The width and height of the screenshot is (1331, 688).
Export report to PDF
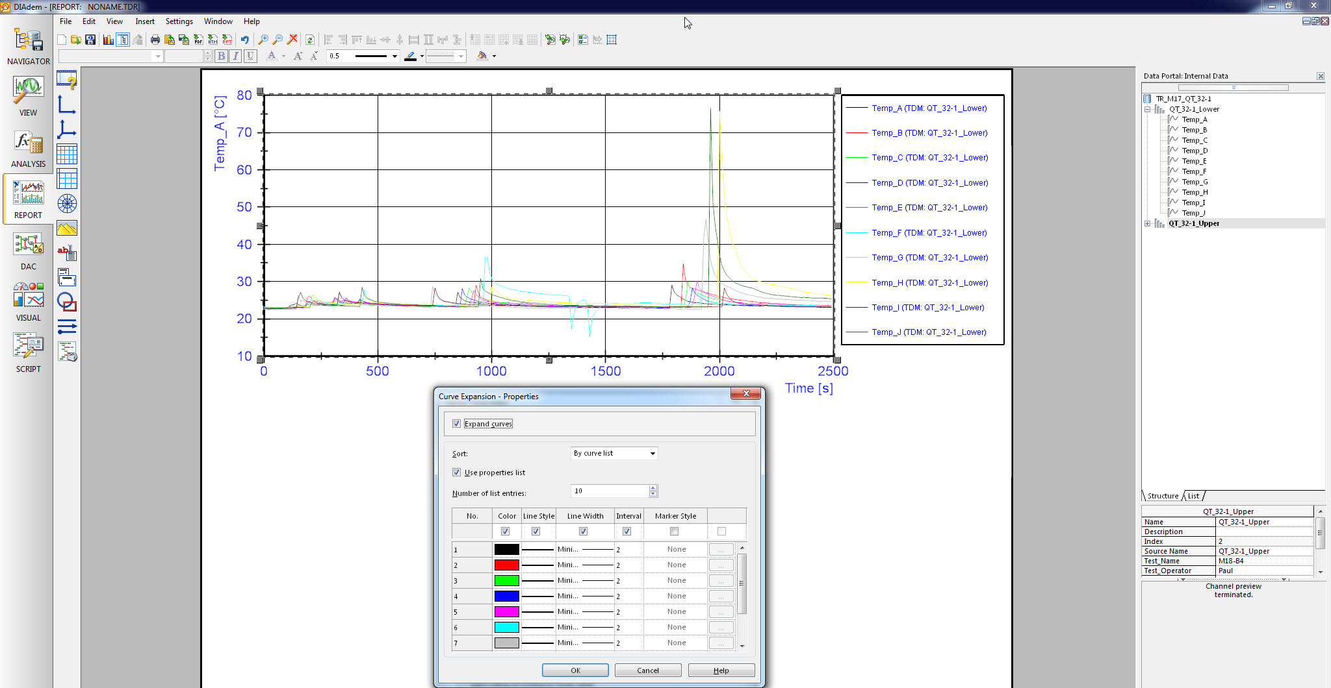coord(198,40)
